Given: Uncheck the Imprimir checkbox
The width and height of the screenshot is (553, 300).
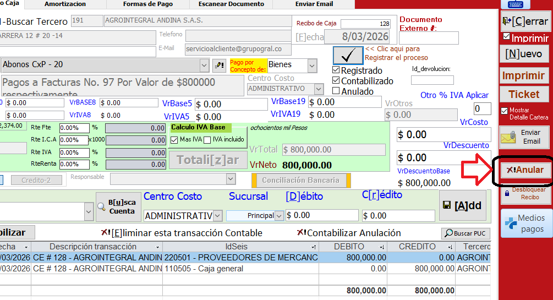Looking at the screenshot, I should pos(506,37).
